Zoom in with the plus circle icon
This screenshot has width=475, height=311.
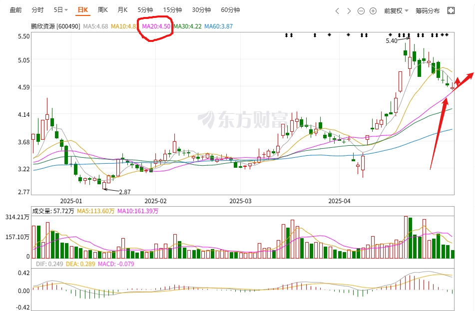pos(373,11)
